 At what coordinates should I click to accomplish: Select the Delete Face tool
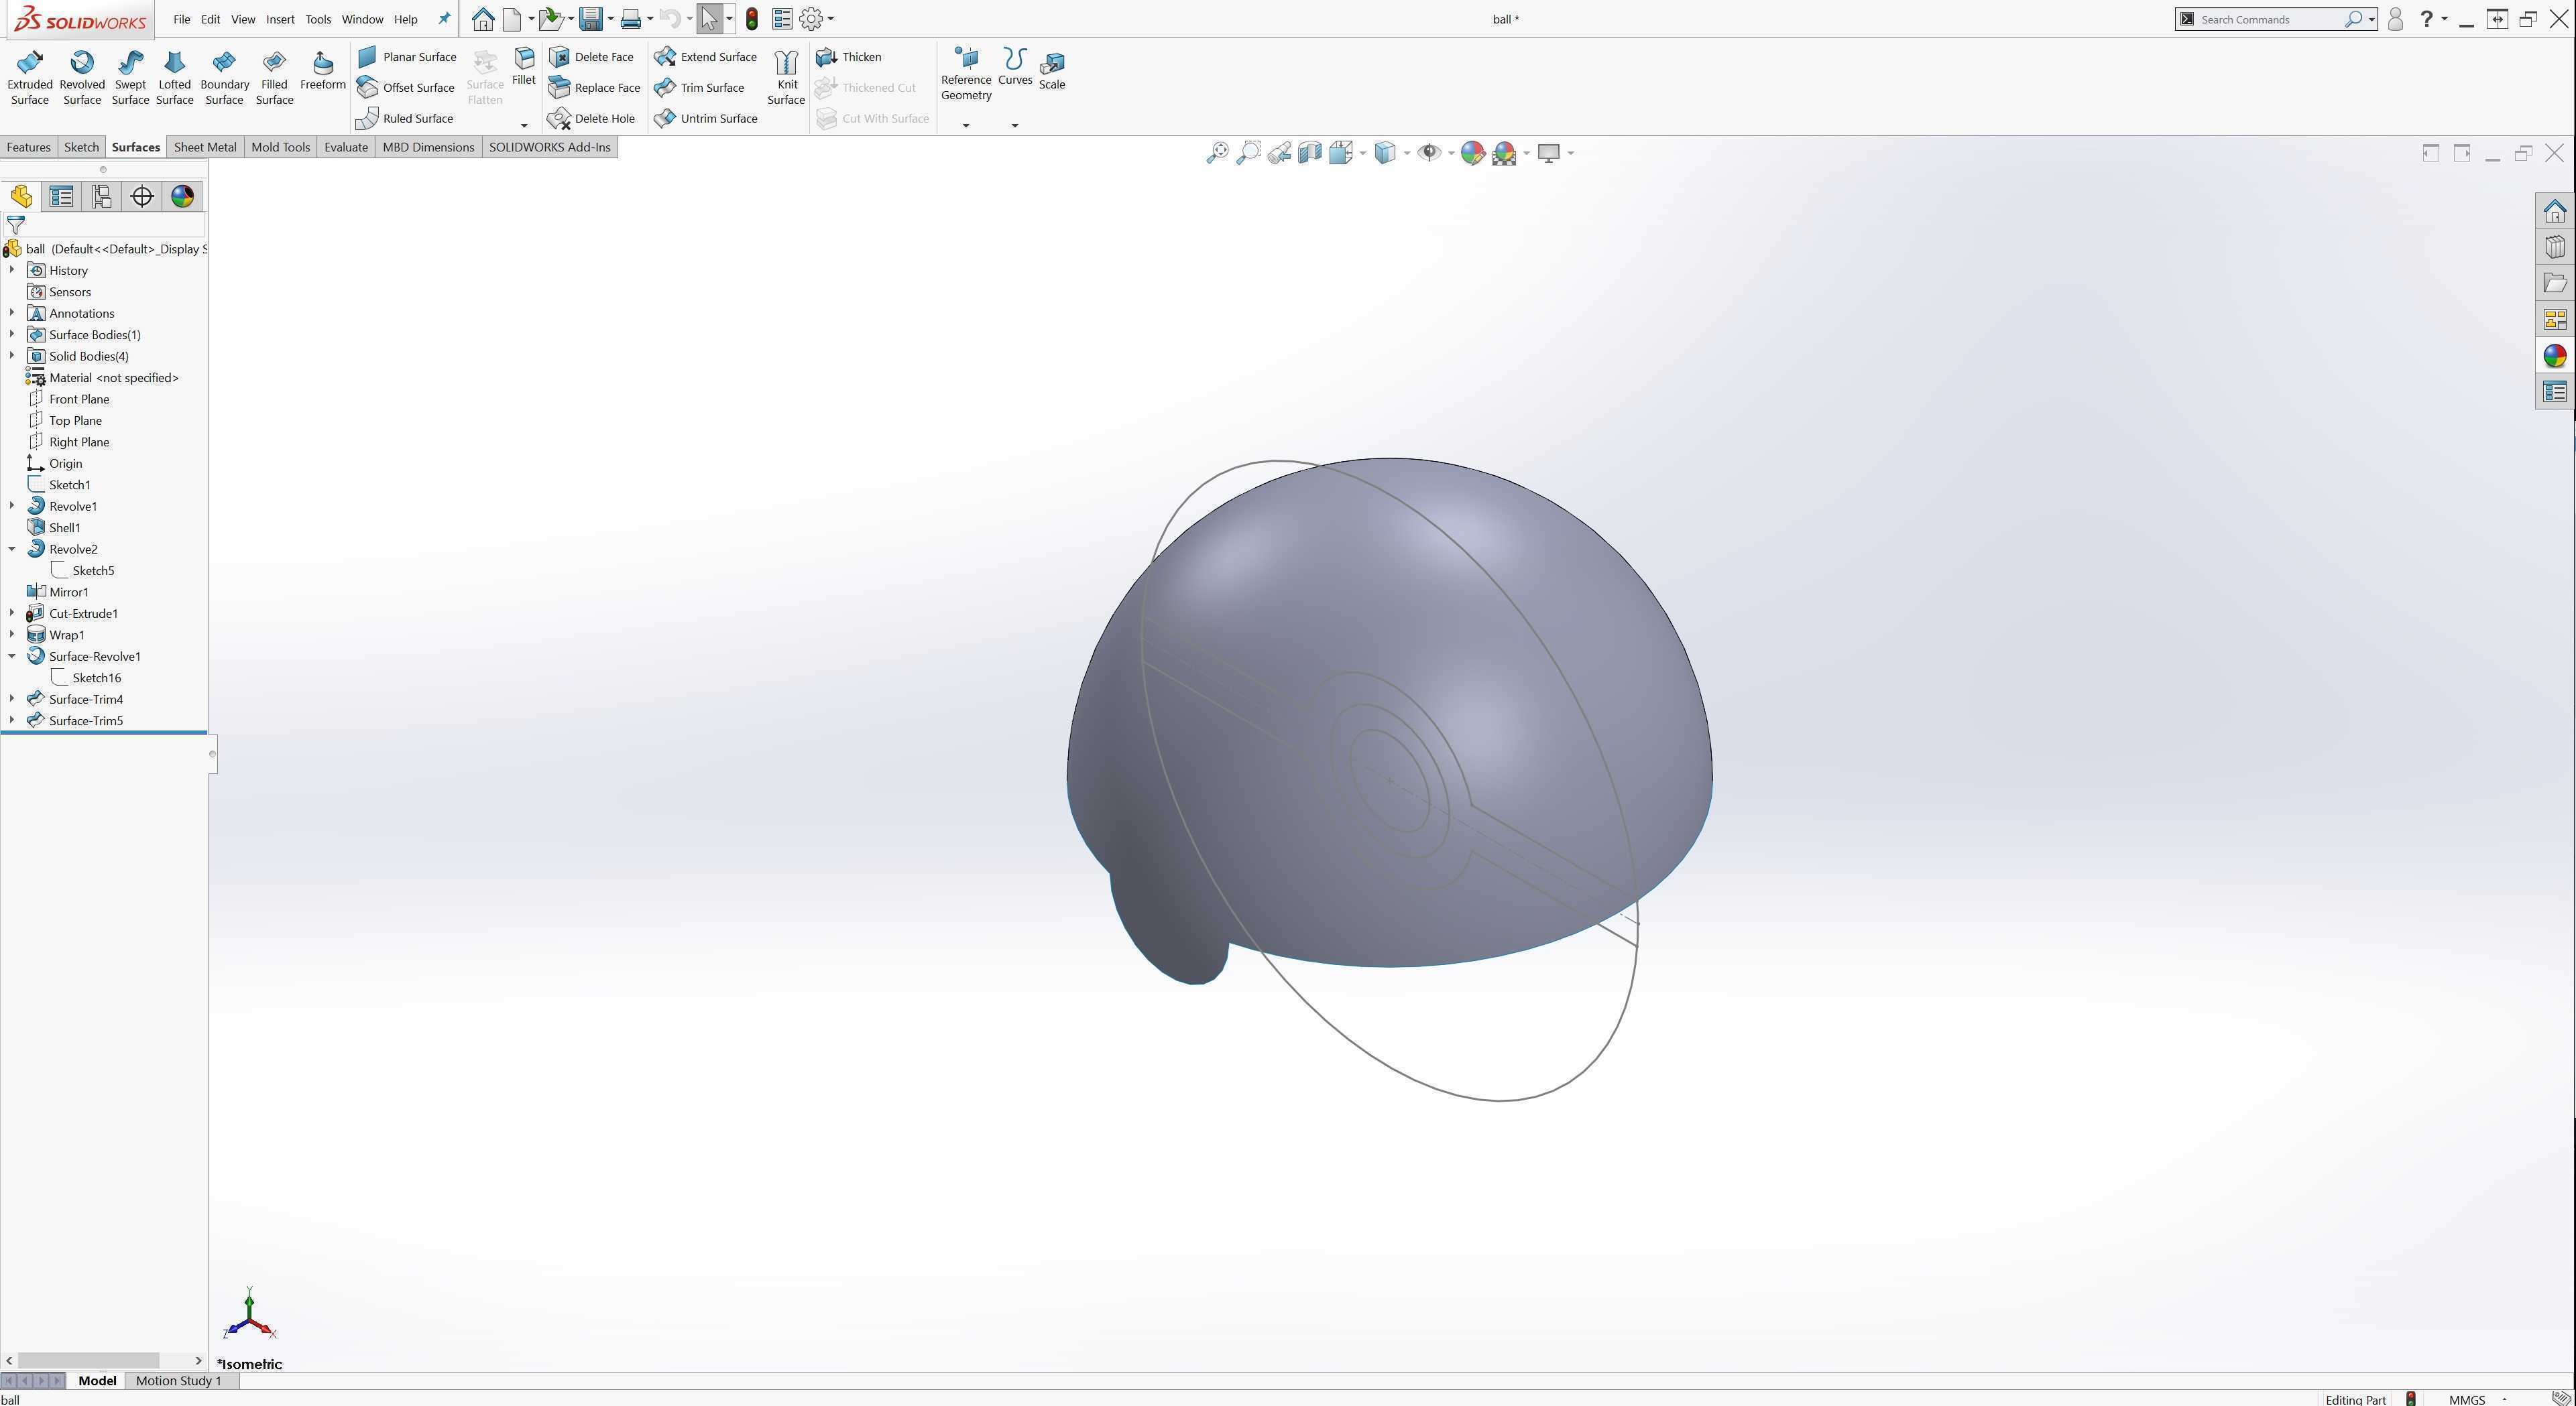(x=591, y=57)
